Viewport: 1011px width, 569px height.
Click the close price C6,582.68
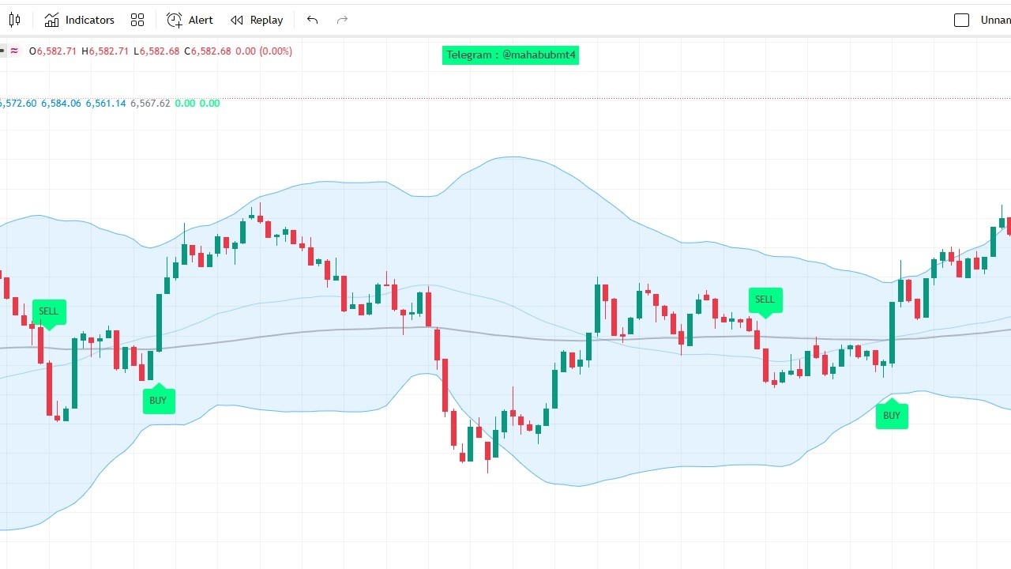[208, 51]
